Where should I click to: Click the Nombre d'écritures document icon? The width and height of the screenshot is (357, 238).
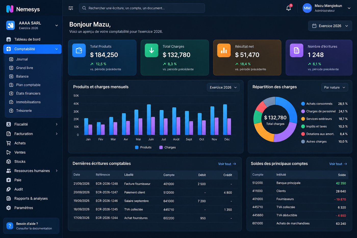tap(297, 51)
